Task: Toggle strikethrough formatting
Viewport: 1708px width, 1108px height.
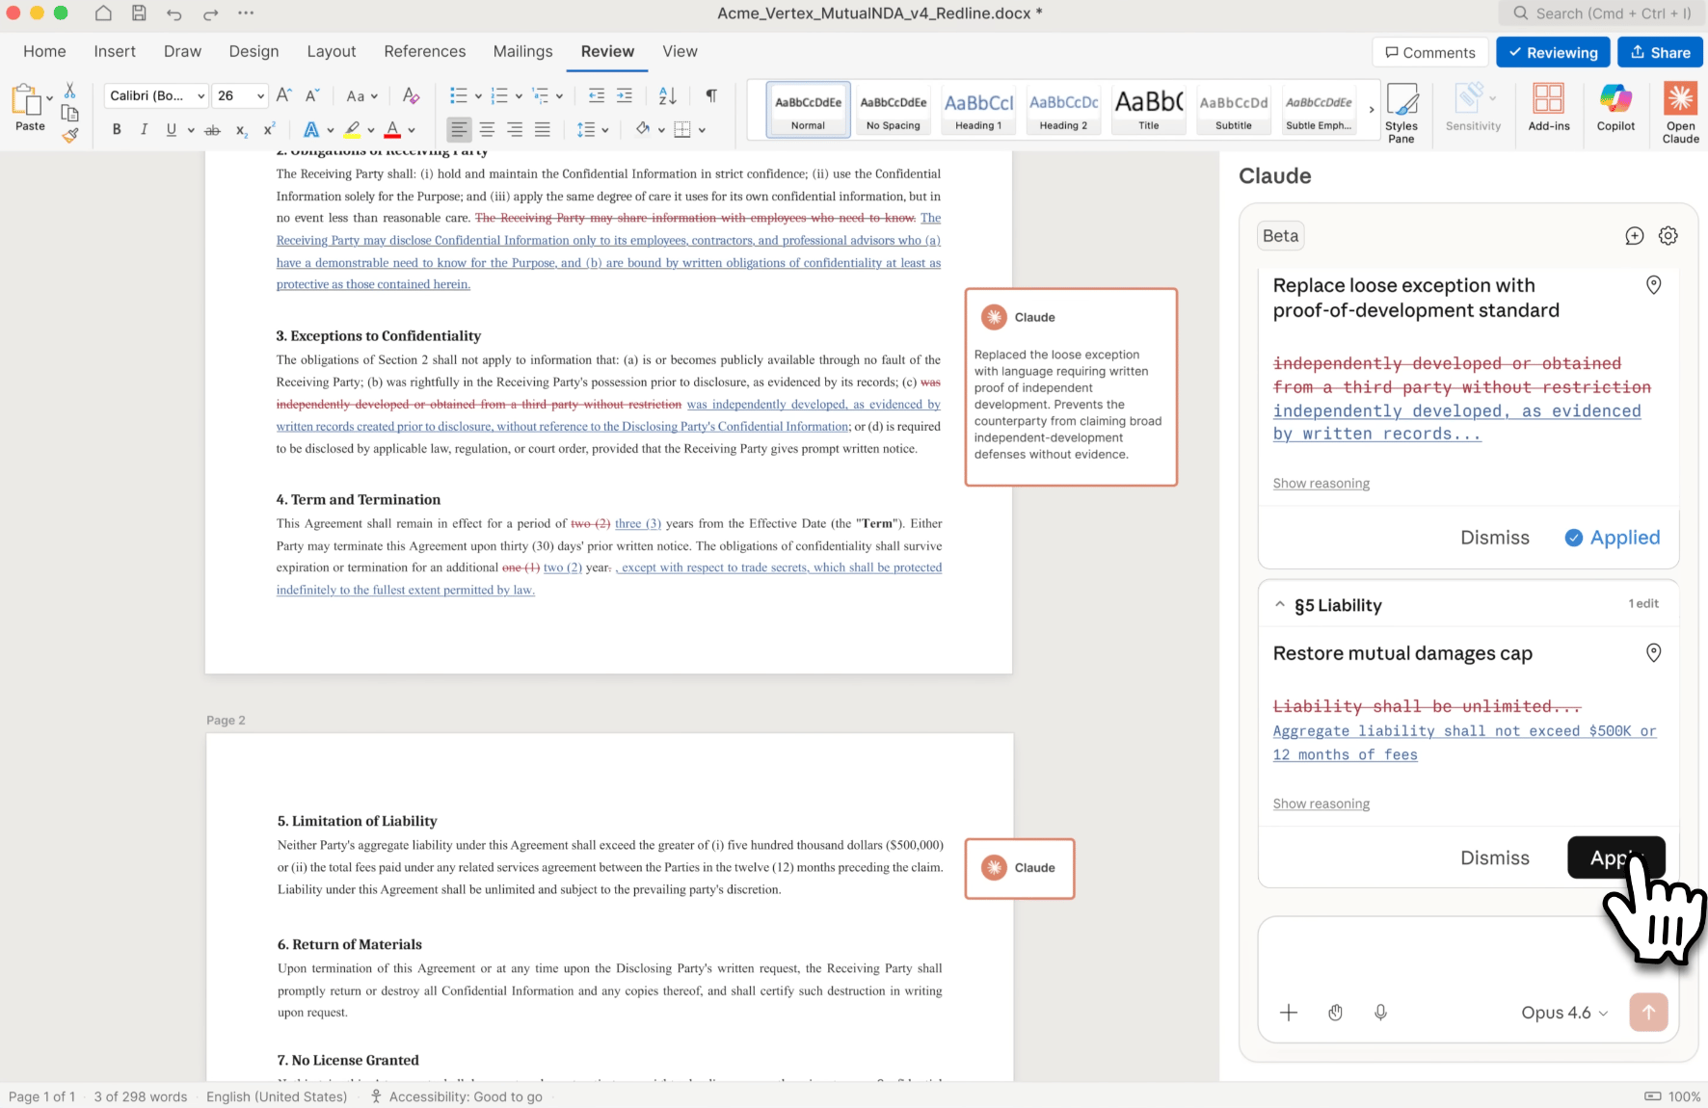Action: [212, 129]
